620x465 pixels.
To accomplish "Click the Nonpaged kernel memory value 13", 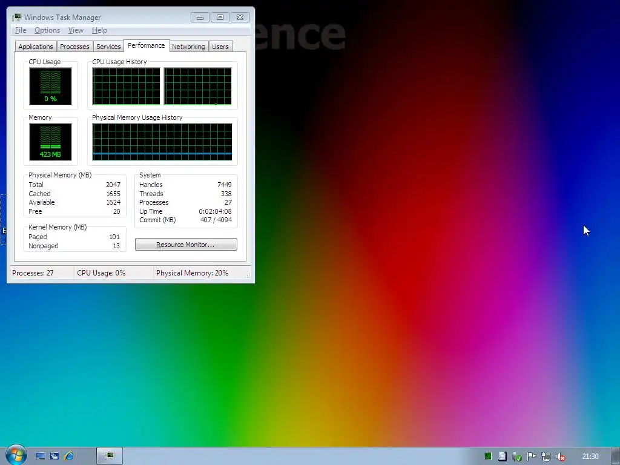I will 116,246.
